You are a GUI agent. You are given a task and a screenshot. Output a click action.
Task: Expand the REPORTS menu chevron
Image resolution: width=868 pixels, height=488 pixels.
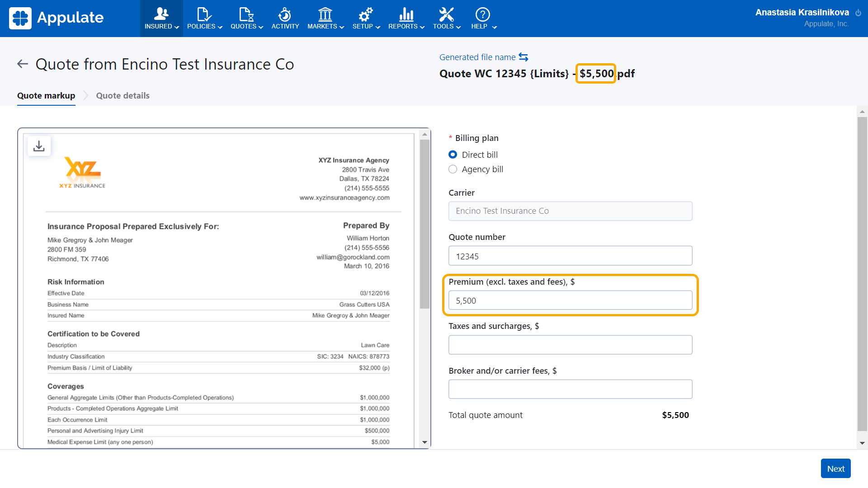[422, 27]
